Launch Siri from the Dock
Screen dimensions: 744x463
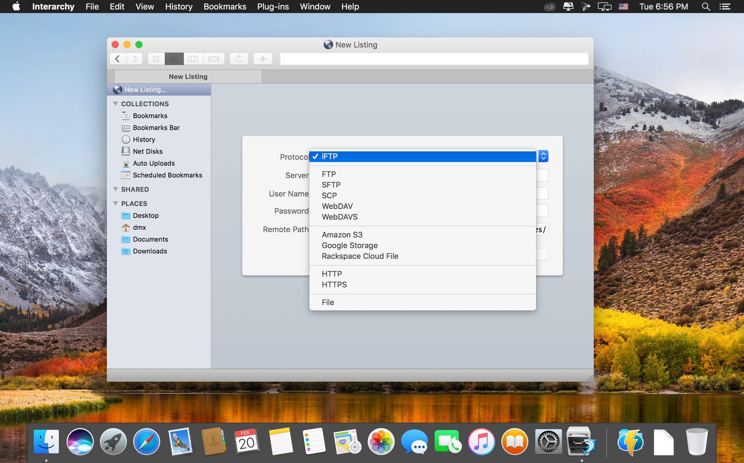click(80, 442)
